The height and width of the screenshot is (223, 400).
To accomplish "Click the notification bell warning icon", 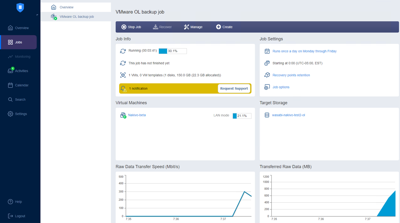I will [123, 89].
